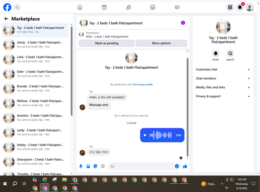Attach a photo using the image icon

coord(88,167)
